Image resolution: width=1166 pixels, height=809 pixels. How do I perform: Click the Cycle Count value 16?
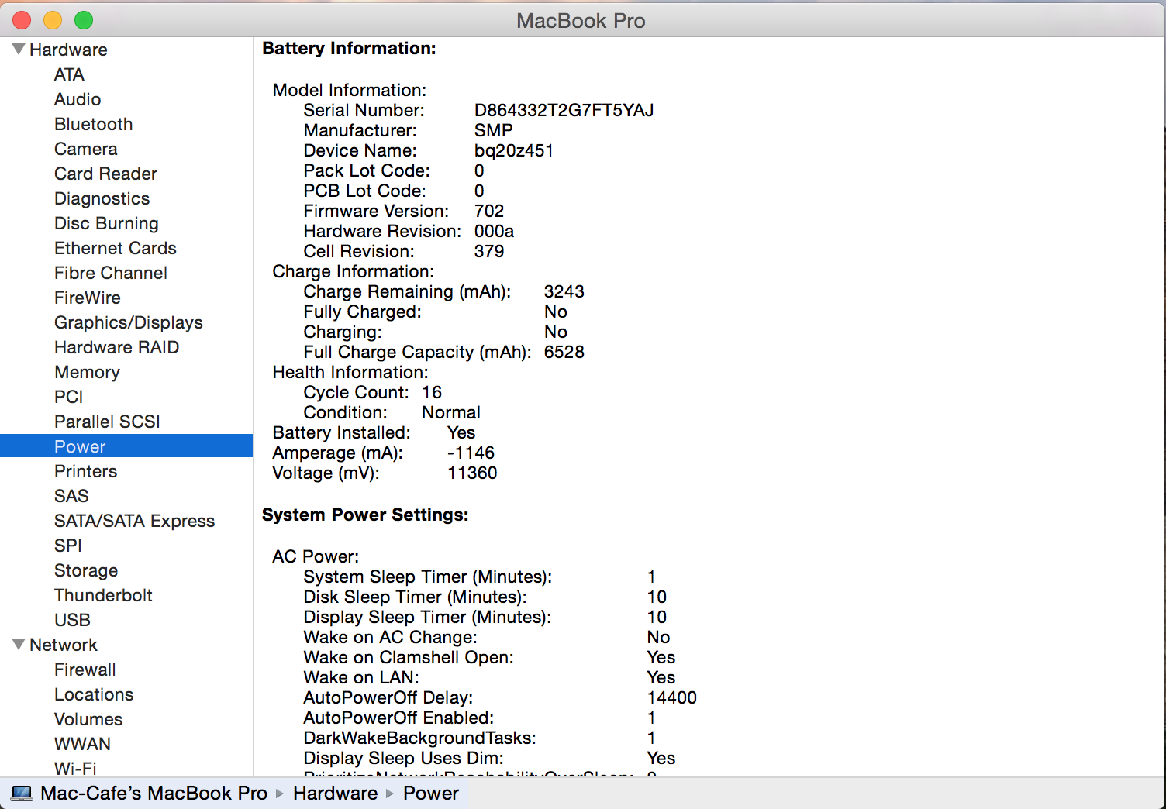click(432, 392)
